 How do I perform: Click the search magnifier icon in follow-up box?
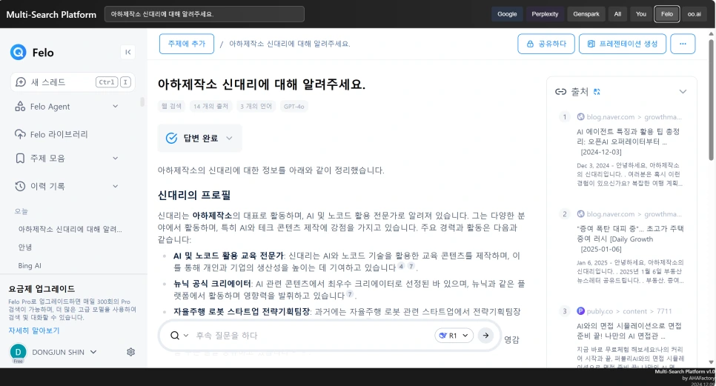175,336
